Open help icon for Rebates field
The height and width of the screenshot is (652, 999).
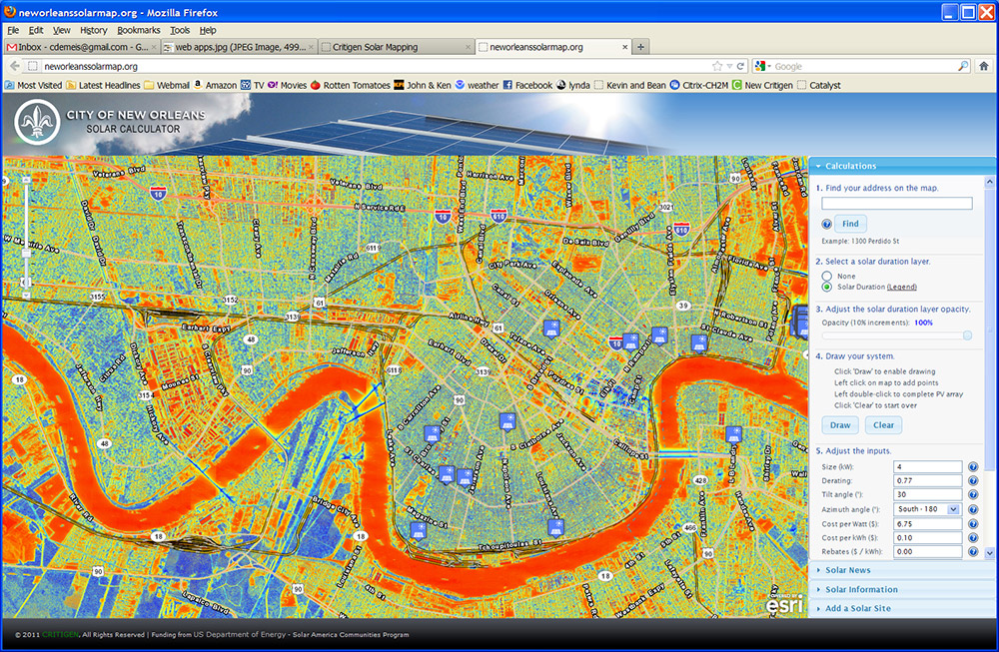973,552
